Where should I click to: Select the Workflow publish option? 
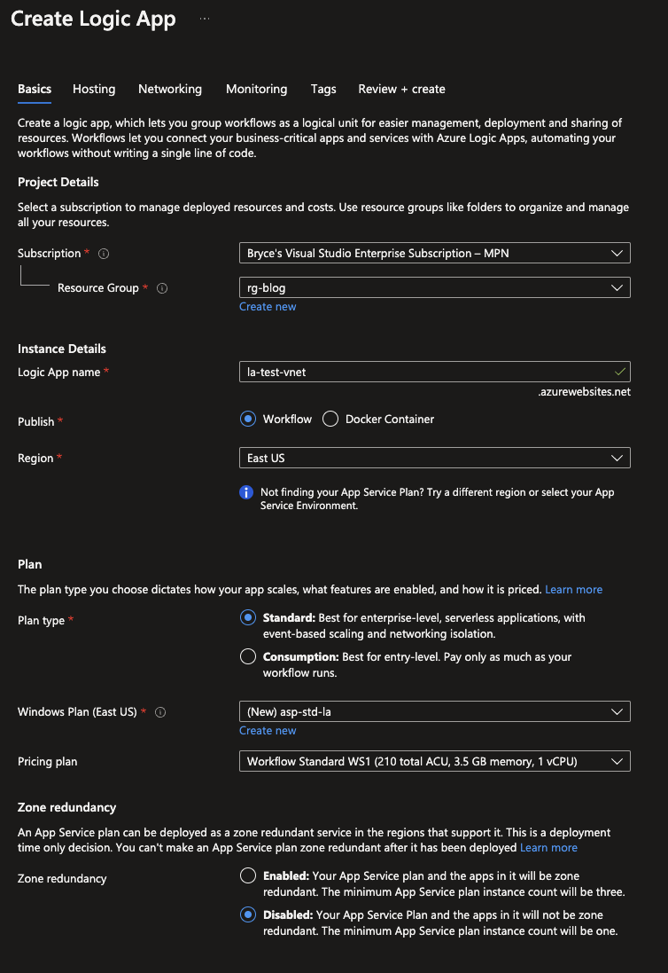coord(248,419)
